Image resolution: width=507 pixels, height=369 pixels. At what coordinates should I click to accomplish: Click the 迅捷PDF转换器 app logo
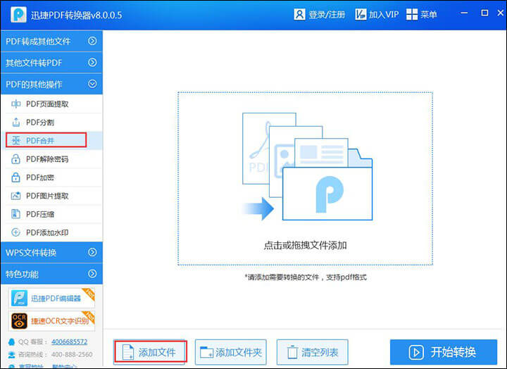[18, 14]
